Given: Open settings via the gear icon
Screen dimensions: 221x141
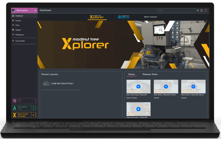Looking at the screenshot, I should [x=198, y=10].
